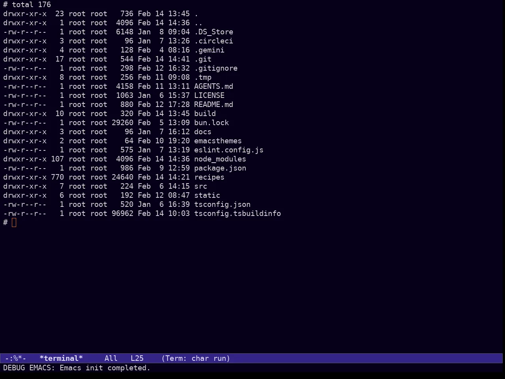Click the *terminal* buffer name in mode line
This screenshot has height=379, width=505.
(61, 358)
